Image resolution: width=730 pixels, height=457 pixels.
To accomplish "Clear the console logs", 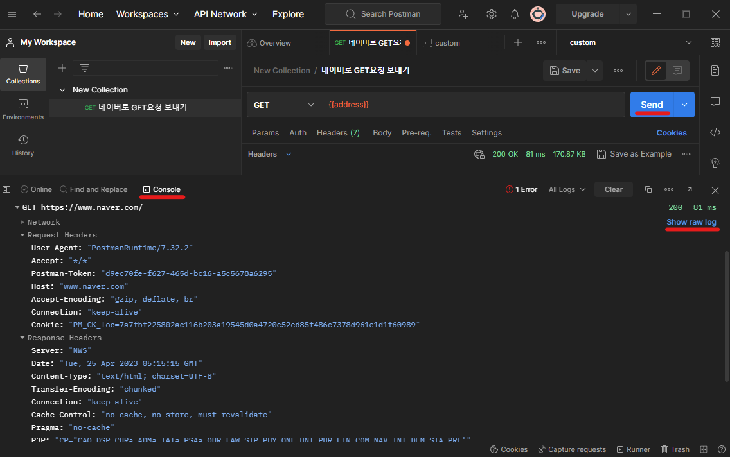I will [x=613, y=189].
